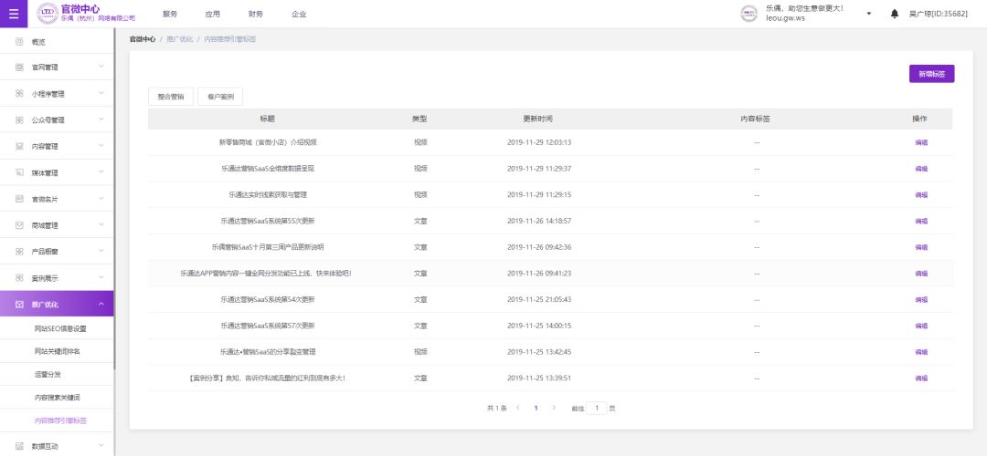Click the 概览 overview sidebar icon
987x456 pixels.
click(19, 42)
